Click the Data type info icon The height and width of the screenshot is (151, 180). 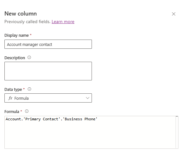click(x=29, y=89)
